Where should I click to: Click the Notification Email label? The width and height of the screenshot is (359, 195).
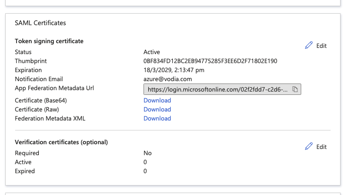[39, 79]
